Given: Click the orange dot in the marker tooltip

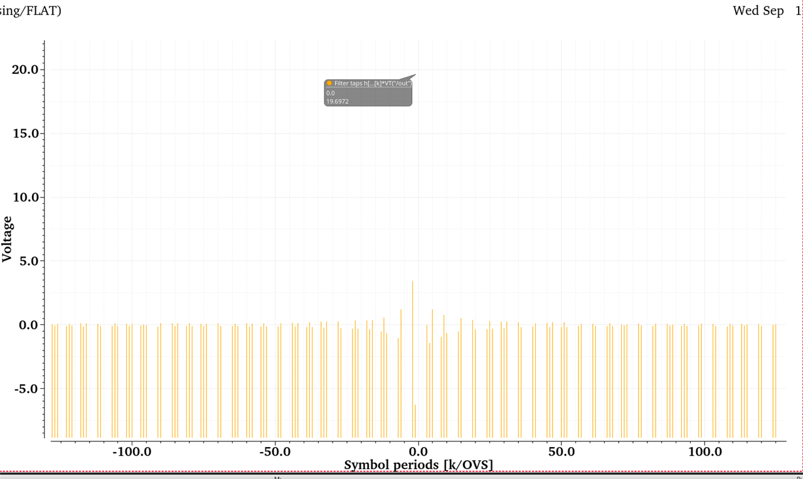Looking at the screenshot, I should [x=329, y=83].
